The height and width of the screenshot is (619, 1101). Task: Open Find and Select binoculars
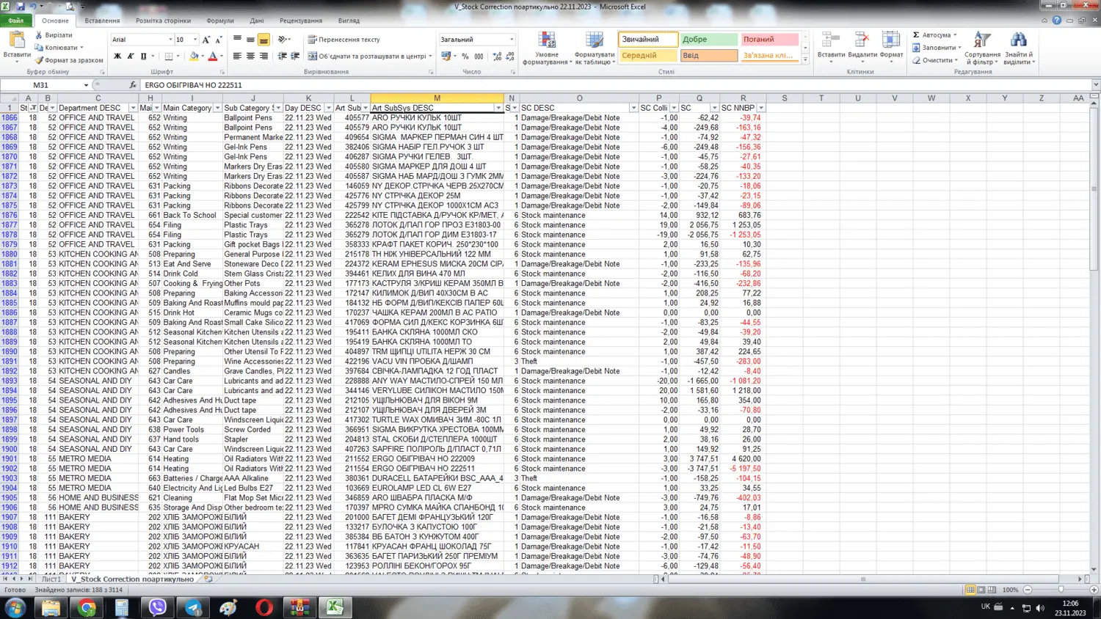(x=1018, y=40)
